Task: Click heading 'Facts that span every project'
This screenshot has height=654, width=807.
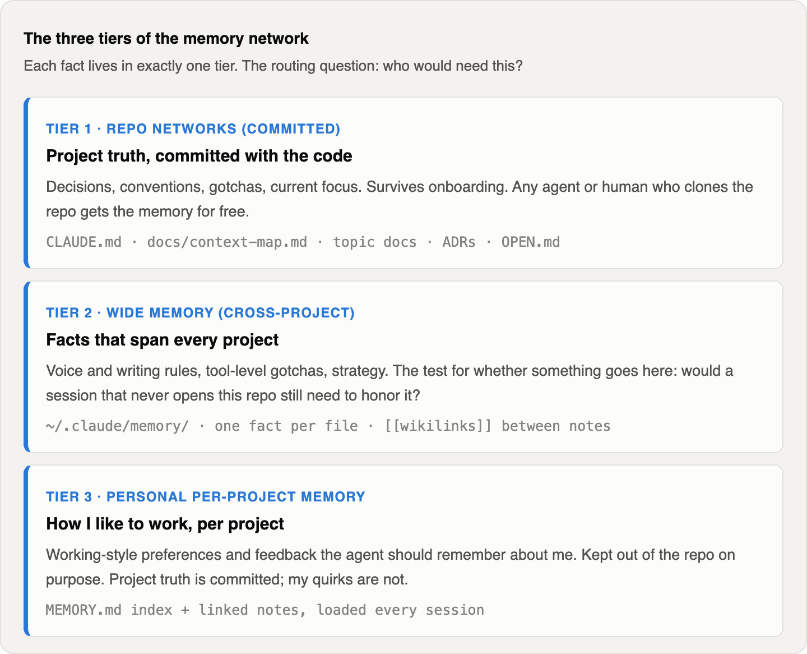Action: click(162, 339)
